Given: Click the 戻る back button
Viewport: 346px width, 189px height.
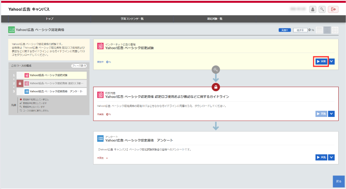Looking at the screenshot, I should point(339,181).
